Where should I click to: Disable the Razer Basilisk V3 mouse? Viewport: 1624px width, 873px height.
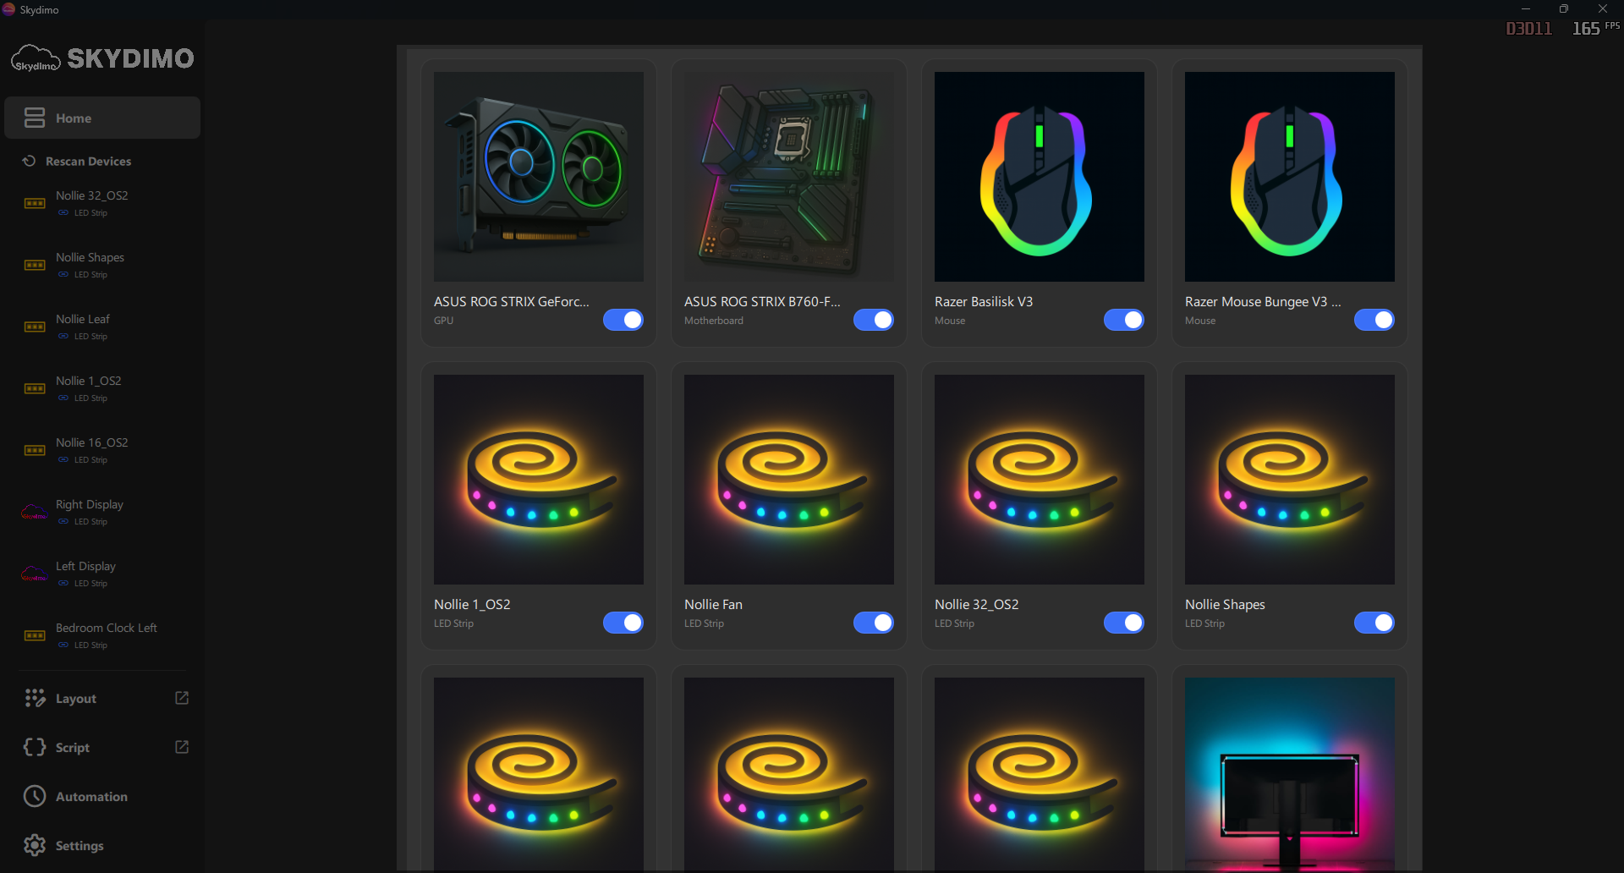[1124, 320]
